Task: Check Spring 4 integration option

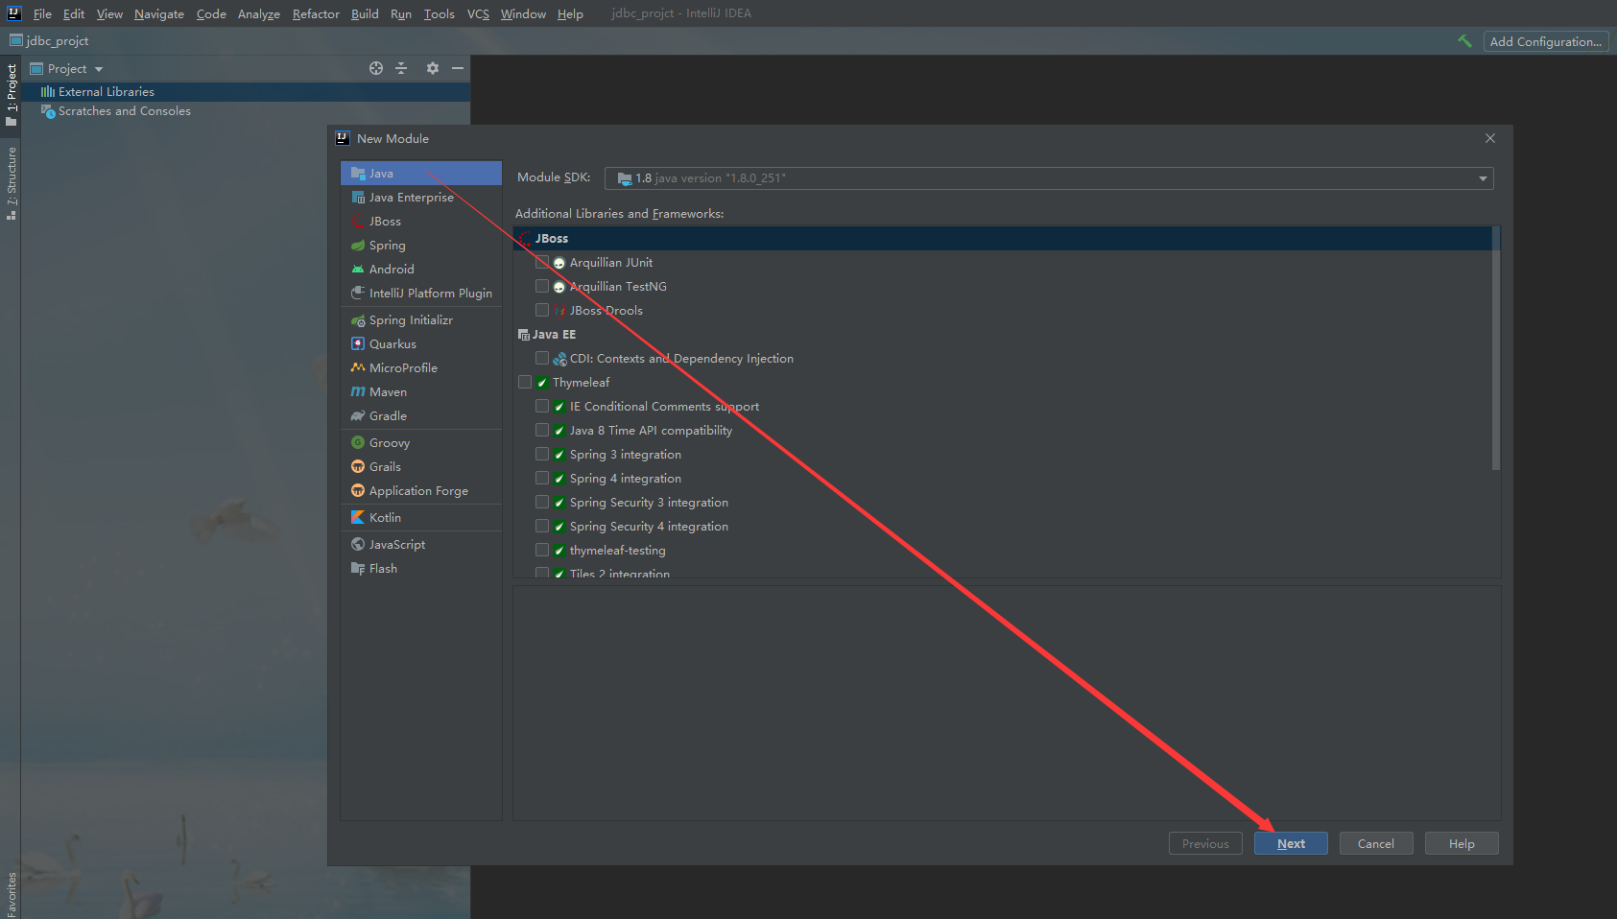Action: point(542,478)
